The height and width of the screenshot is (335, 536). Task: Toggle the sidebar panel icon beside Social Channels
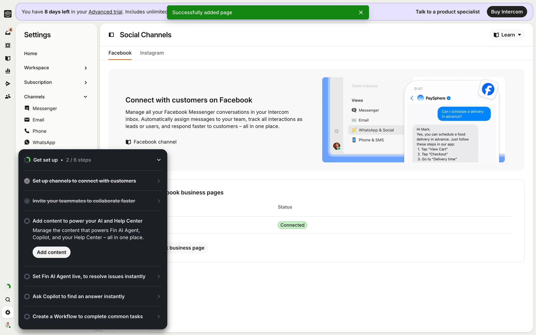(111, 35)
